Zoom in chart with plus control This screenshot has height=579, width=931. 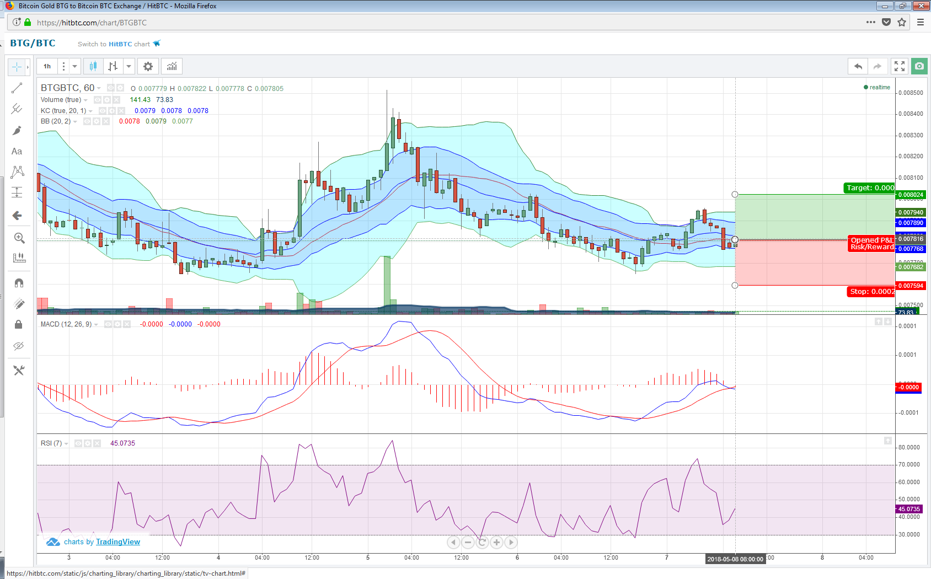pos(496,543)
